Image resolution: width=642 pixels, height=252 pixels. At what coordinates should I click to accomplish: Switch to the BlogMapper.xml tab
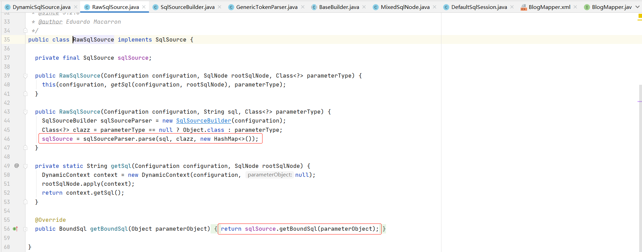pos(549,7)
